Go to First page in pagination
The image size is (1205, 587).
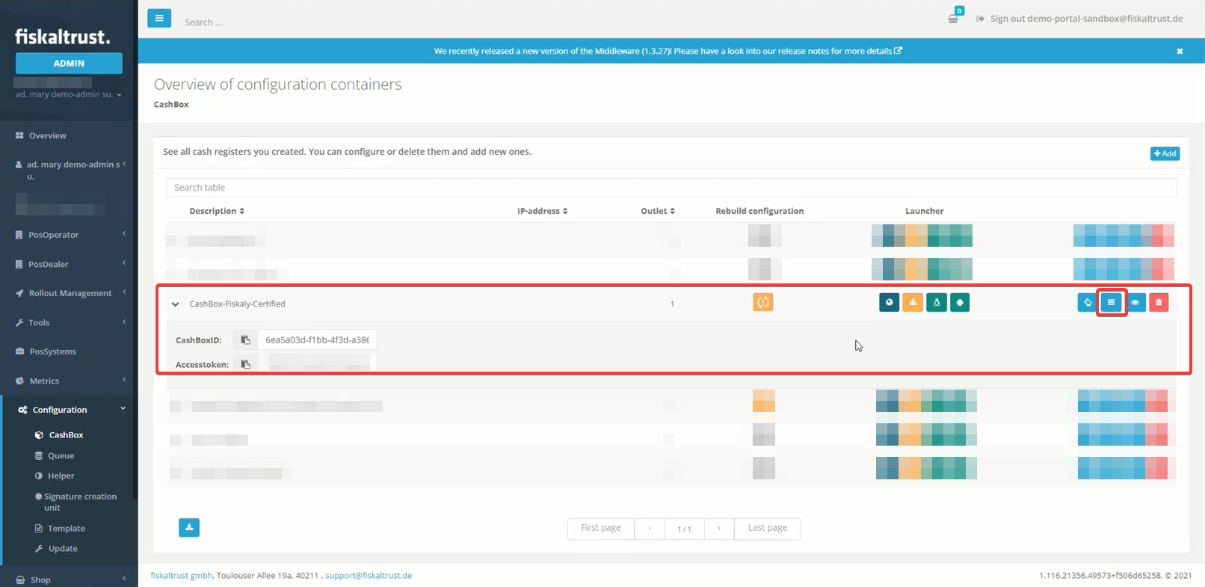(601, 528)
